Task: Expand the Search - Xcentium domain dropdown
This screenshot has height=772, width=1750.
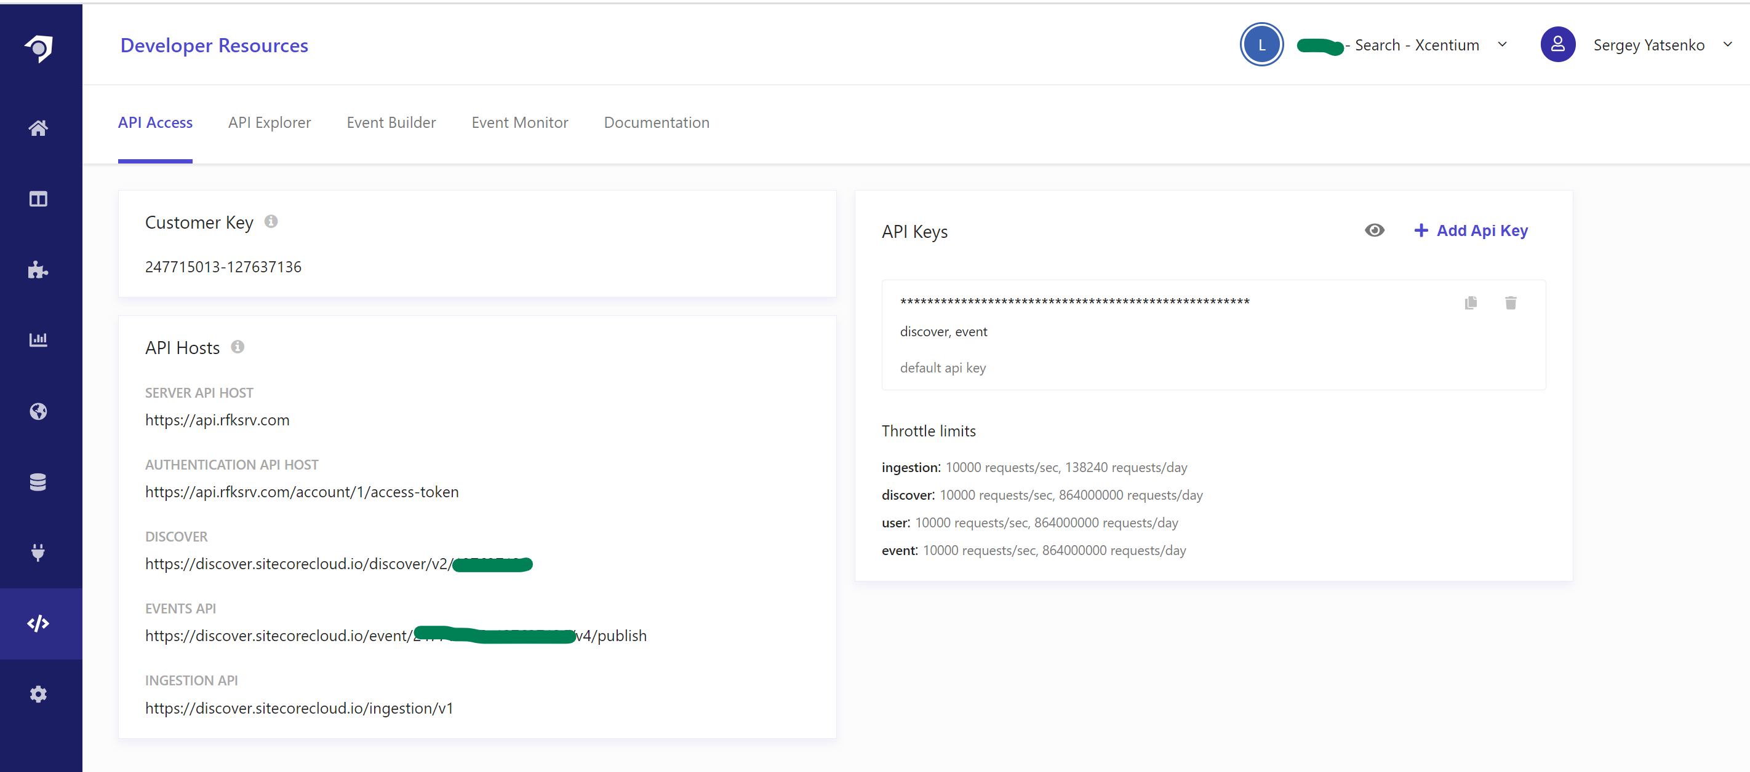Action: click(1502, 45)
